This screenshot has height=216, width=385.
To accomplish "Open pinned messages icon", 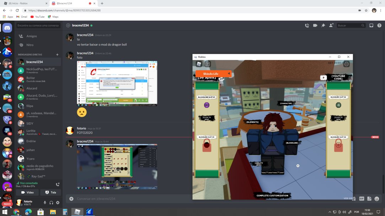I will (x=323, y=26).
